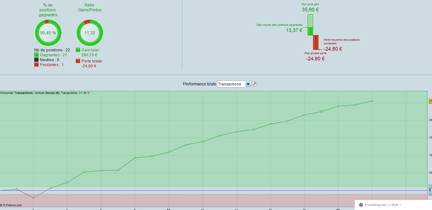Click the Chrome icon in the notification
This screenshot has width=432, height=210.
[x=361, y=205]
